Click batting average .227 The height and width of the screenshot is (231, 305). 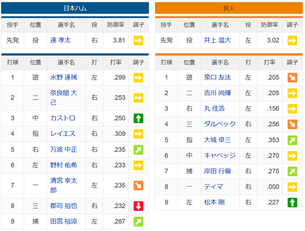(273, 202)
